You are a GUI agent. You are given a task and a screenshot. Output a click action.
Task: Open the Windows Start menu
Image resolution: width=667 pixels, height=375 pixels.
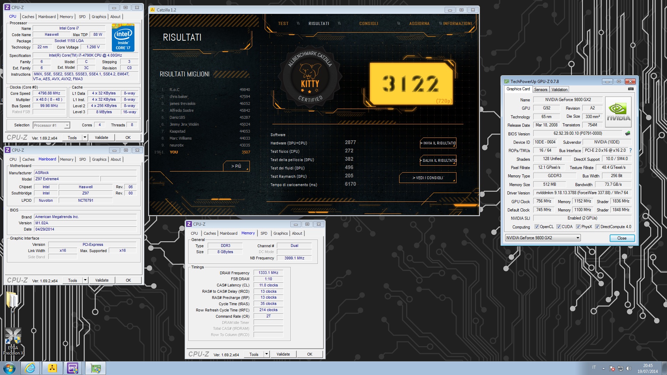9,368
